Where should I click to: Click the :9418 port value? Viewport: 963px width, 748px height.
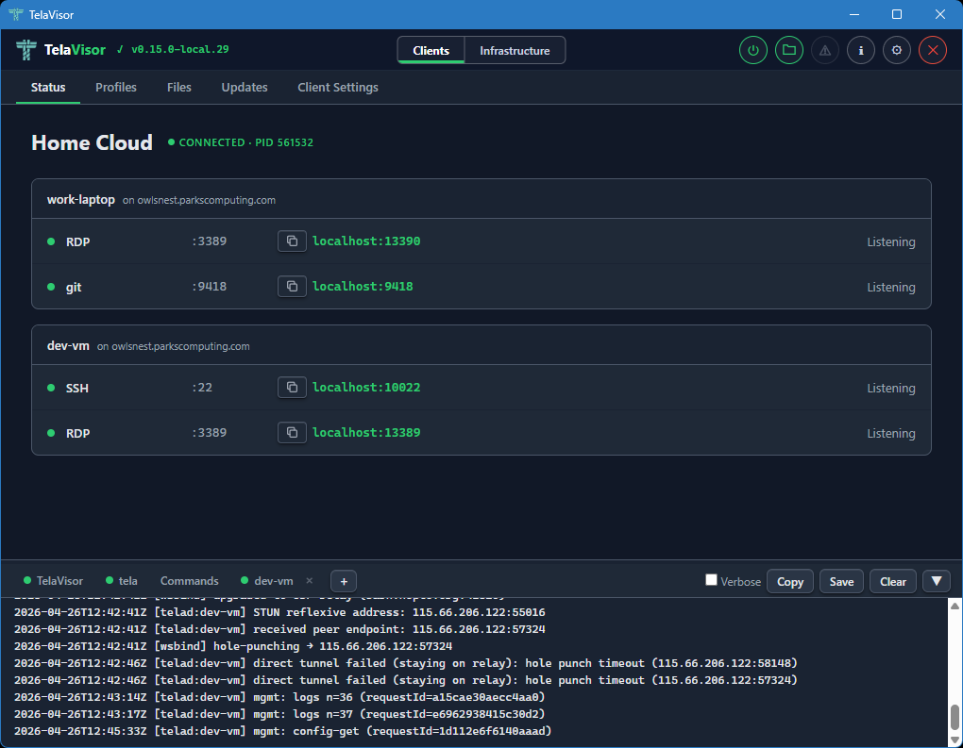[209, 287]
